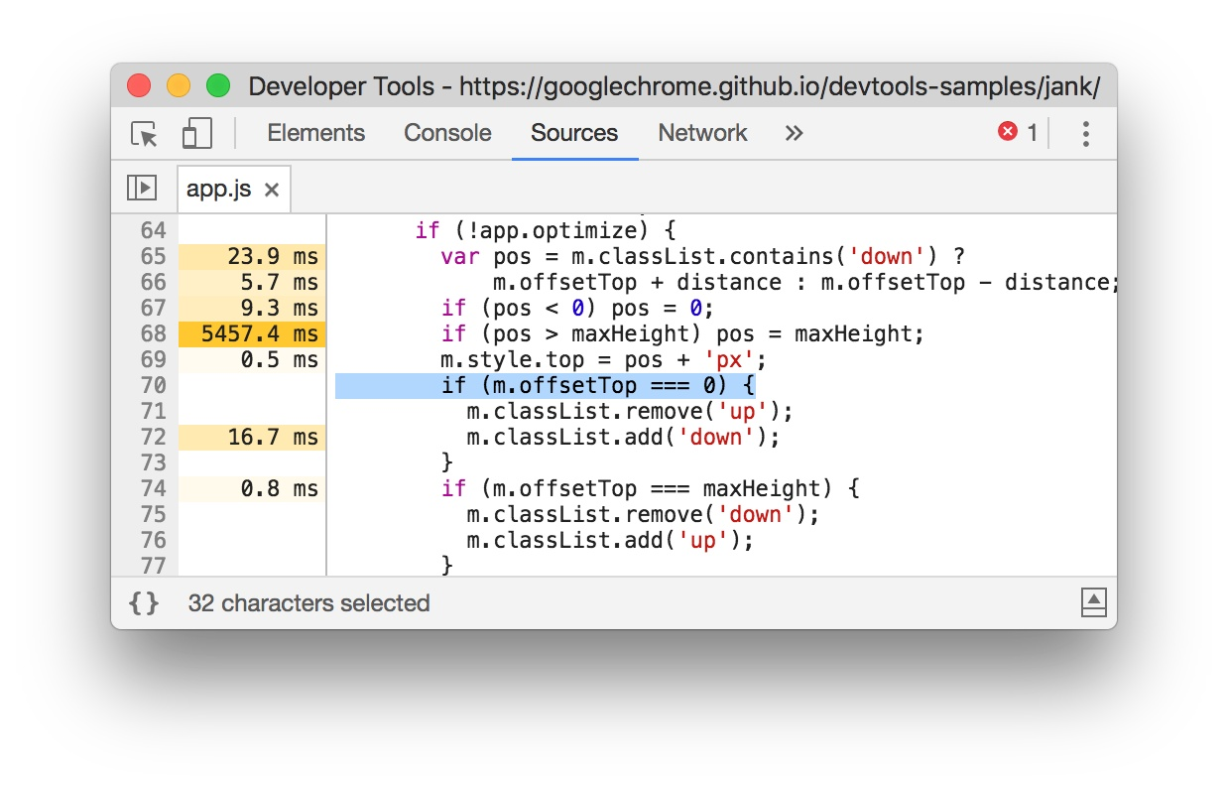The height and width of the screenshot is (788, 1228).
Task: Click the "m.style.top = pos + 'px';" line
Action: pos(603,359)
